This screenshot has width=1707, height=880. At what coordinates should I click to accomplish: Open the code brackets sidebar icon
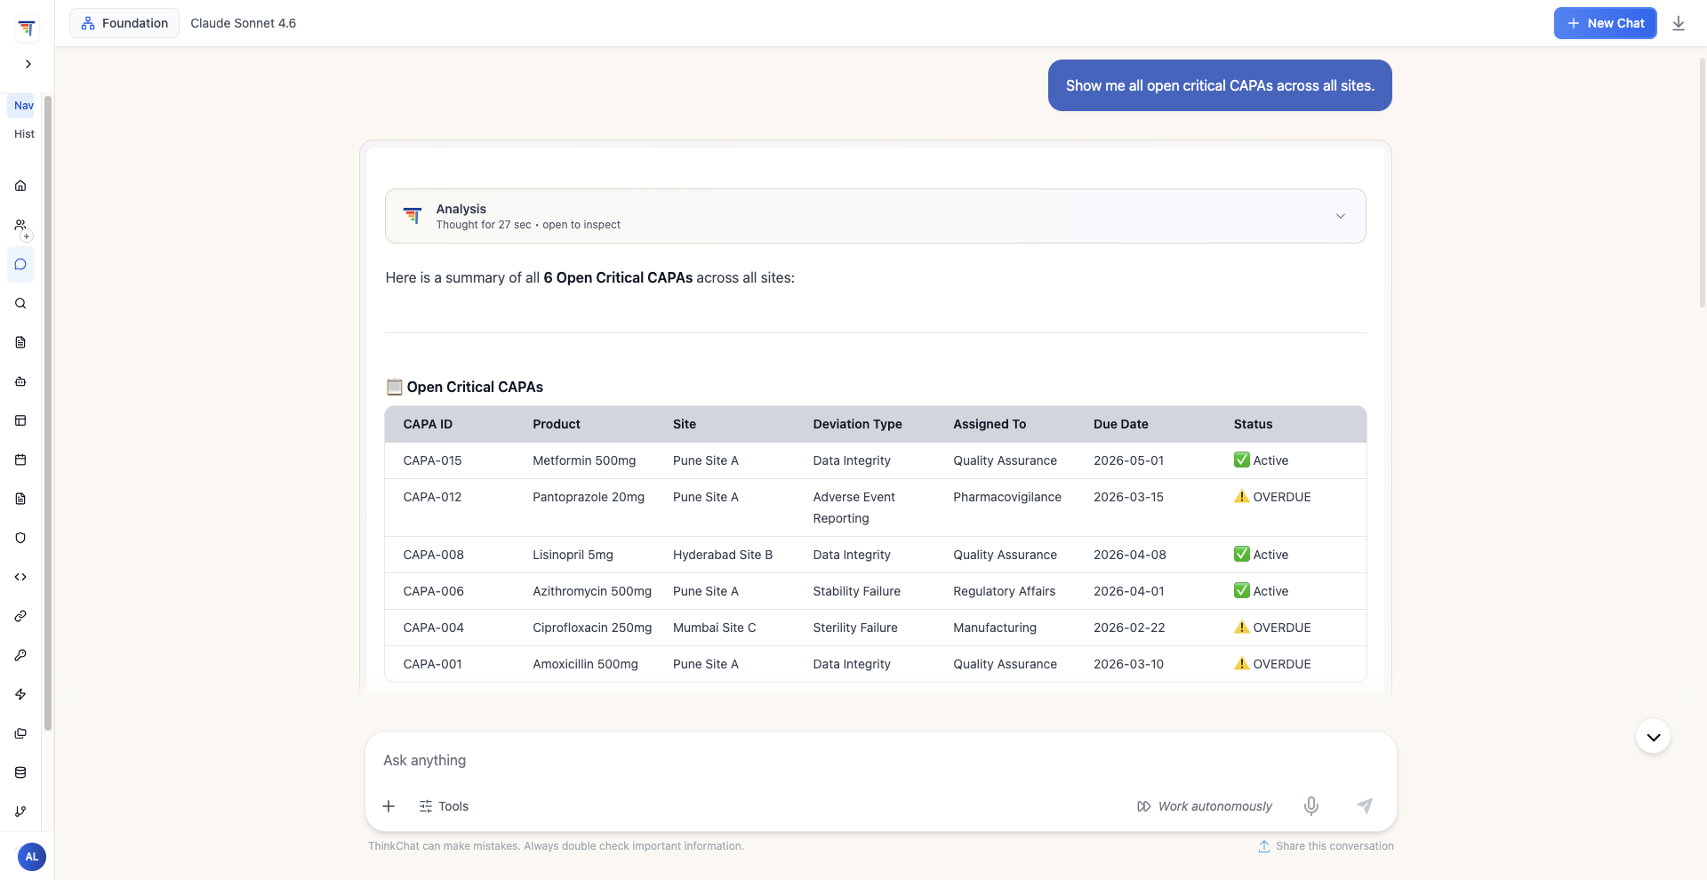[20, 577]
